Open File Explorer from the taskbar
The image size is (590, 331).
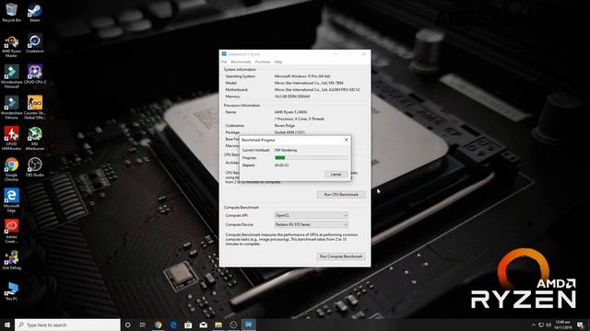(x=218, y=325)
